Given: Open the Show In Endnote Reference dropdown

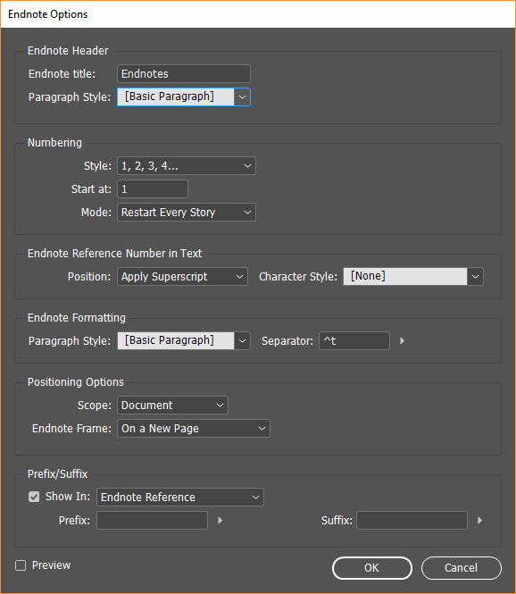Looking at the screenshot, I should pos(180,497).
